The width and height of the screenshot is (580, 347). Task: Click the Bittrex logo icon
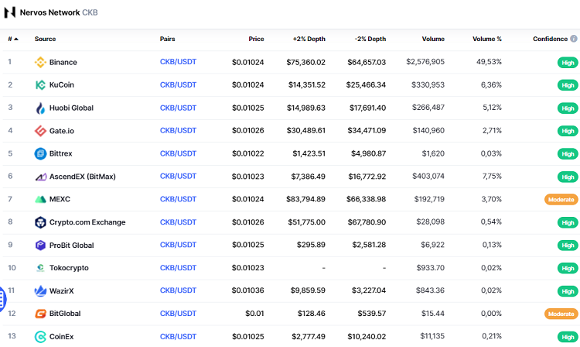tap(41, 153)
